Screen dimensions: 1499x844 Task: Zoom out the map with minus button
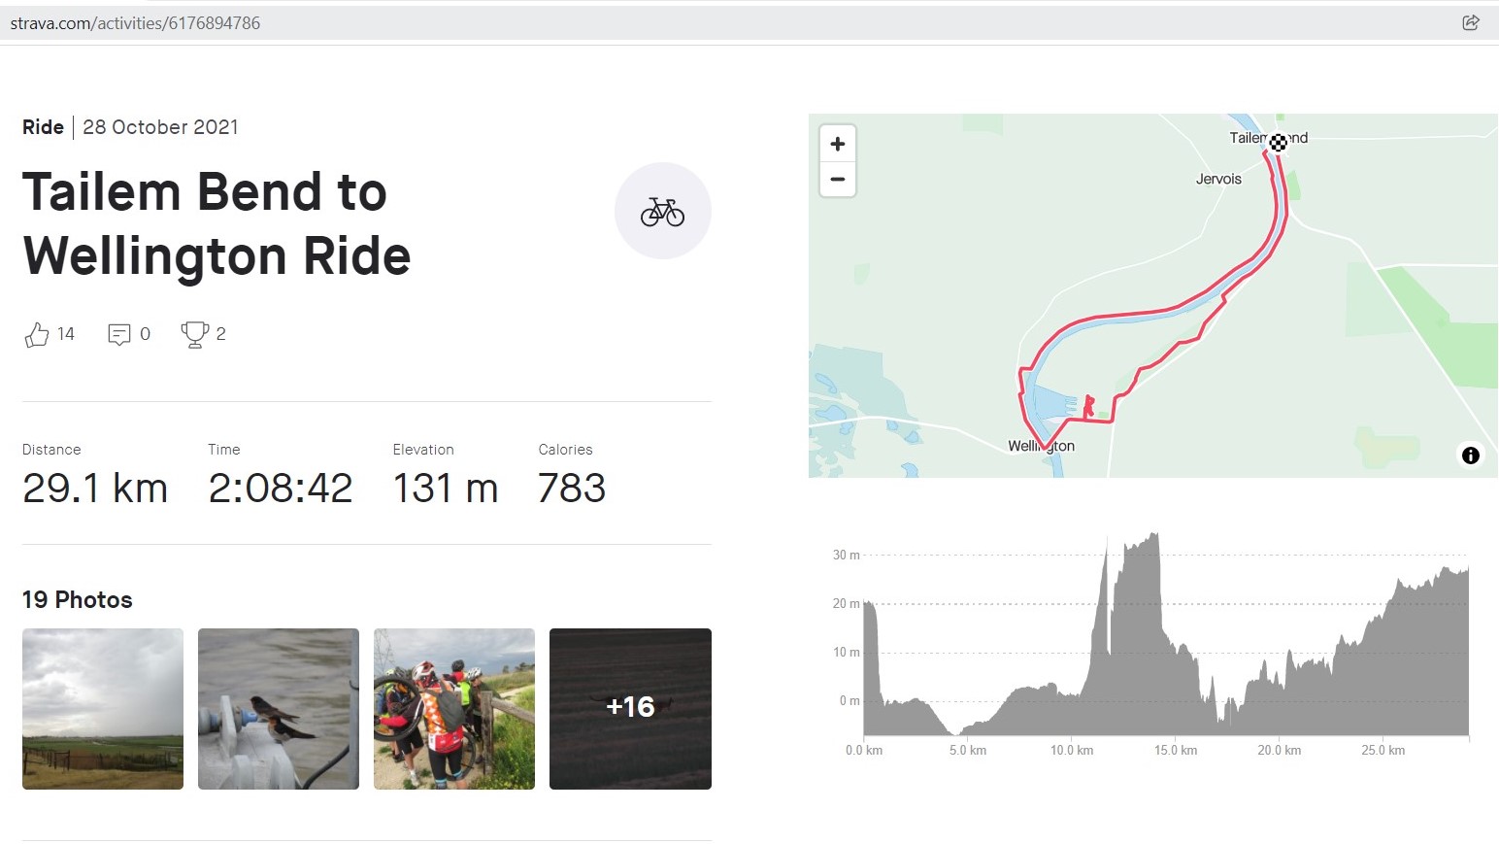point(838,180)
